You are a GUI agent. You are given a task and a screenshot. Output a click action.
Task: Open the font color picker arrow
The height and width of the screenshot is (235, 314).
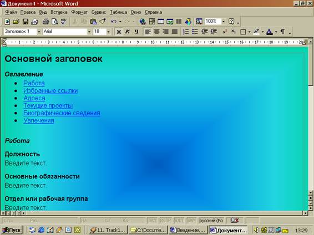(276, 32)
